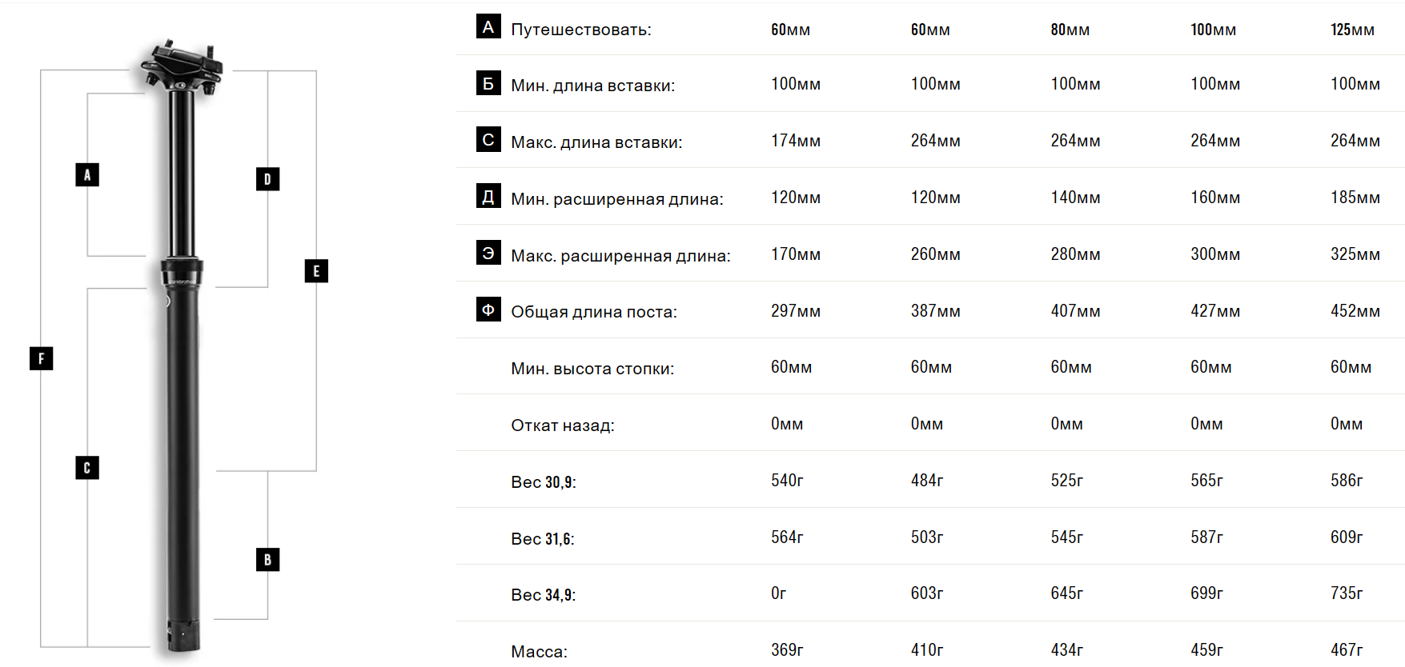Click the Откат назад row label
Image resolution: width=1405 pixels, height=667 pixels.
point(563,425)
